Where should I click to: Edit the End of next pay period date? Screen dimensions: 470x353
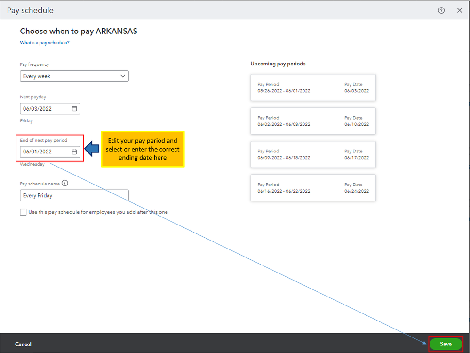[x=50, y=152]
